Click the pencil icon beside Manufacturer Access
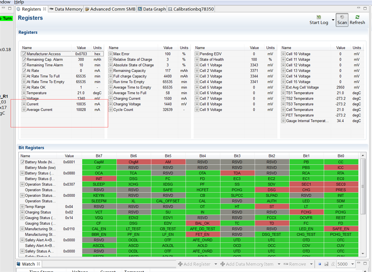Viewport: 372px width, 272px height. [24, 54]
